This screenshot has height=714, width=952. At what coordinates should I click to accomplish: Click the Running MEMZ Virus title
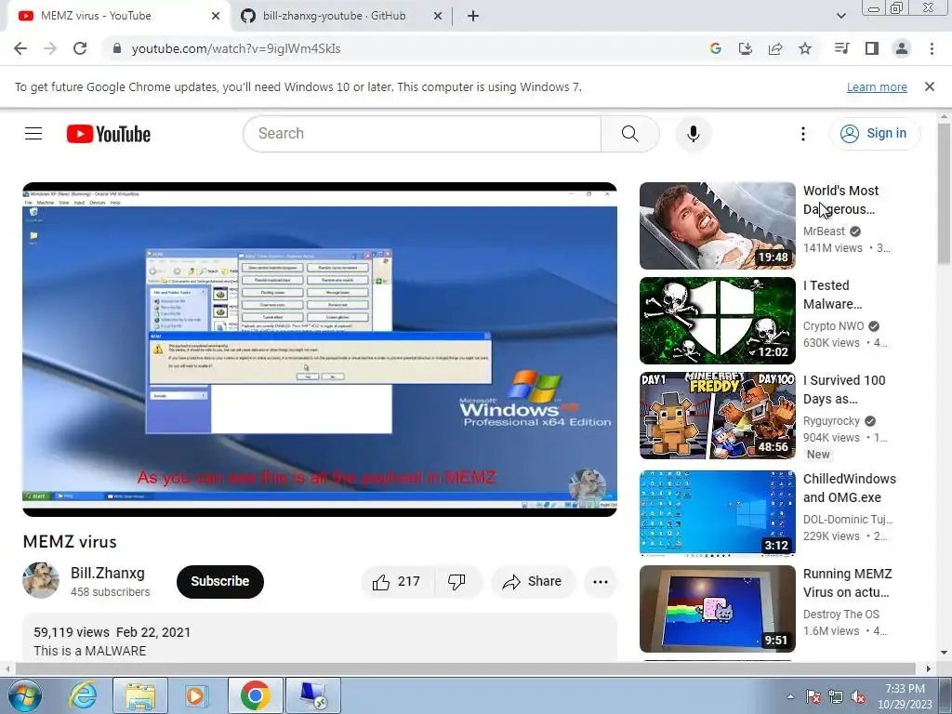[848, 583]
